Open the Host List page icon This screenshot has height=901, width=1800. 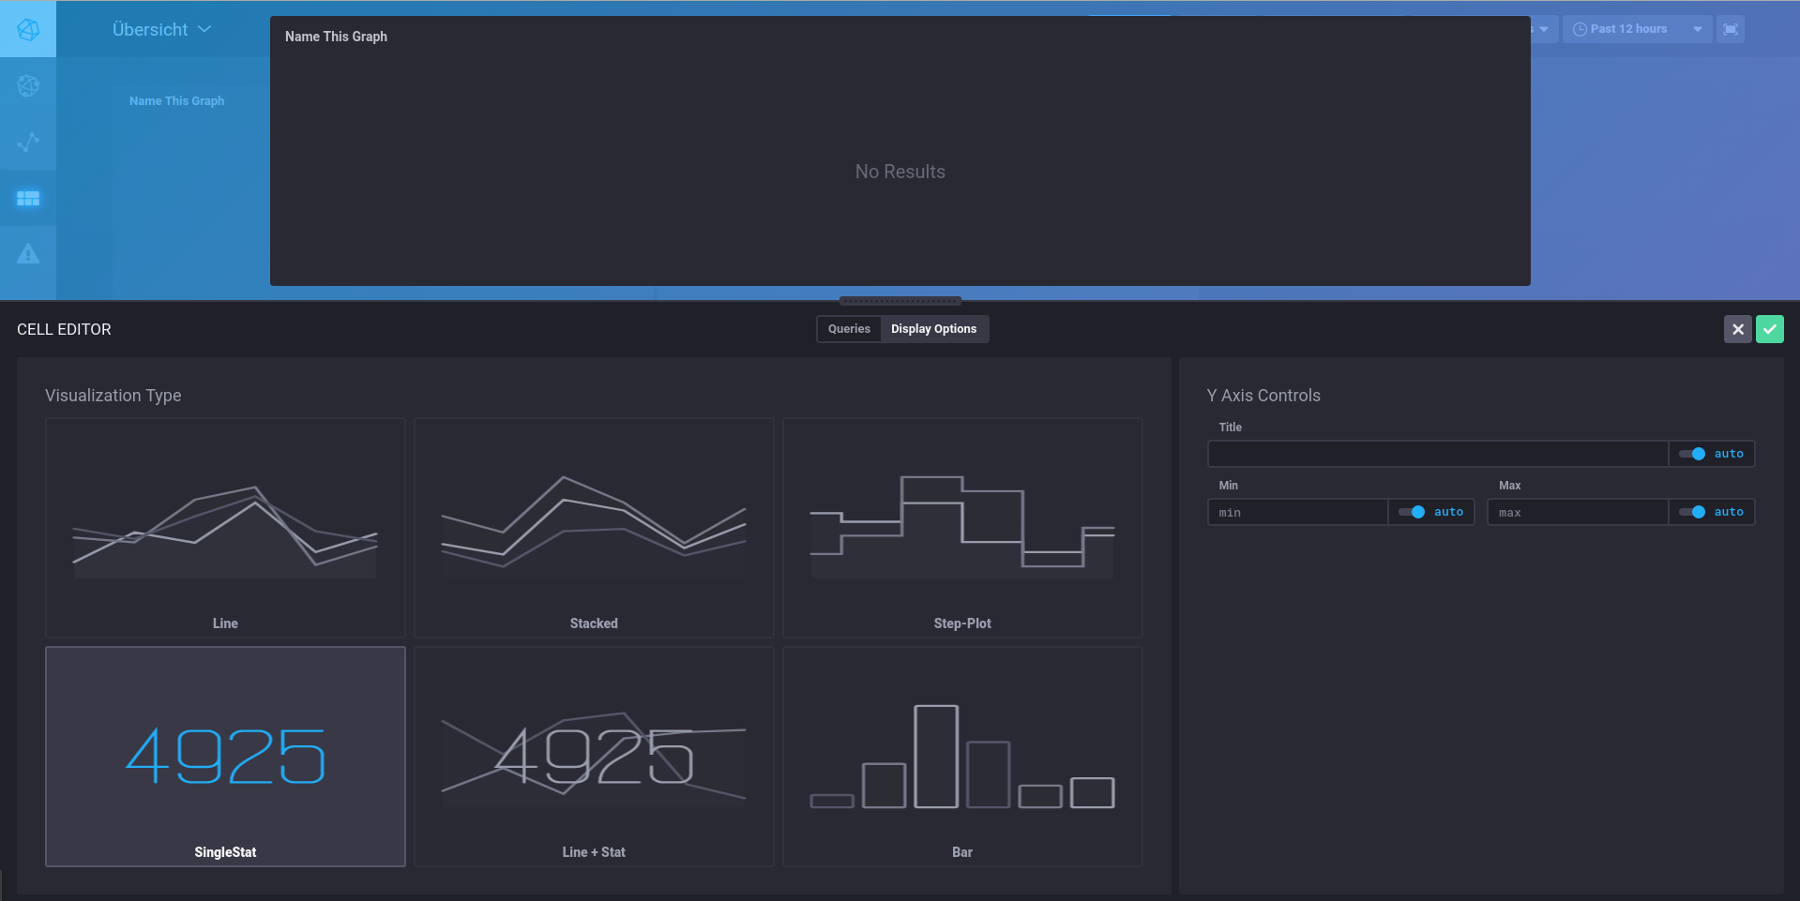(27, 85)
